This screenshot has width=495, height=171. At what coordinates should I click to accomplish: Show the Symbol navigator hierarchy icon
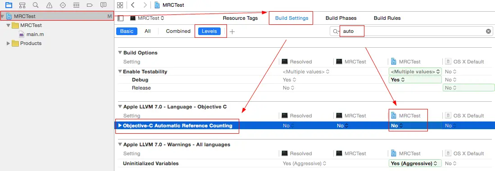(22, 5)
